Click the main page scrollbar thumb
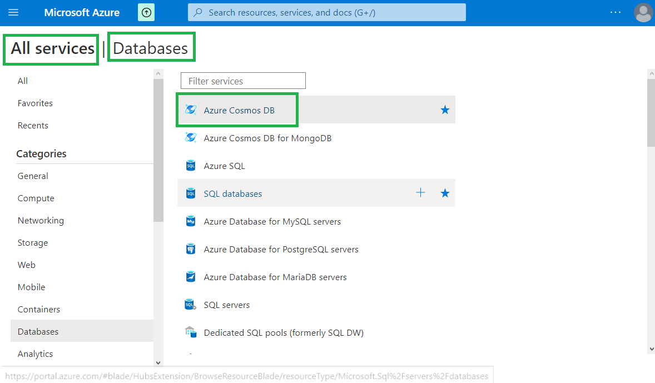This screenshot has width=655, height=383. (x=651, y=113)
